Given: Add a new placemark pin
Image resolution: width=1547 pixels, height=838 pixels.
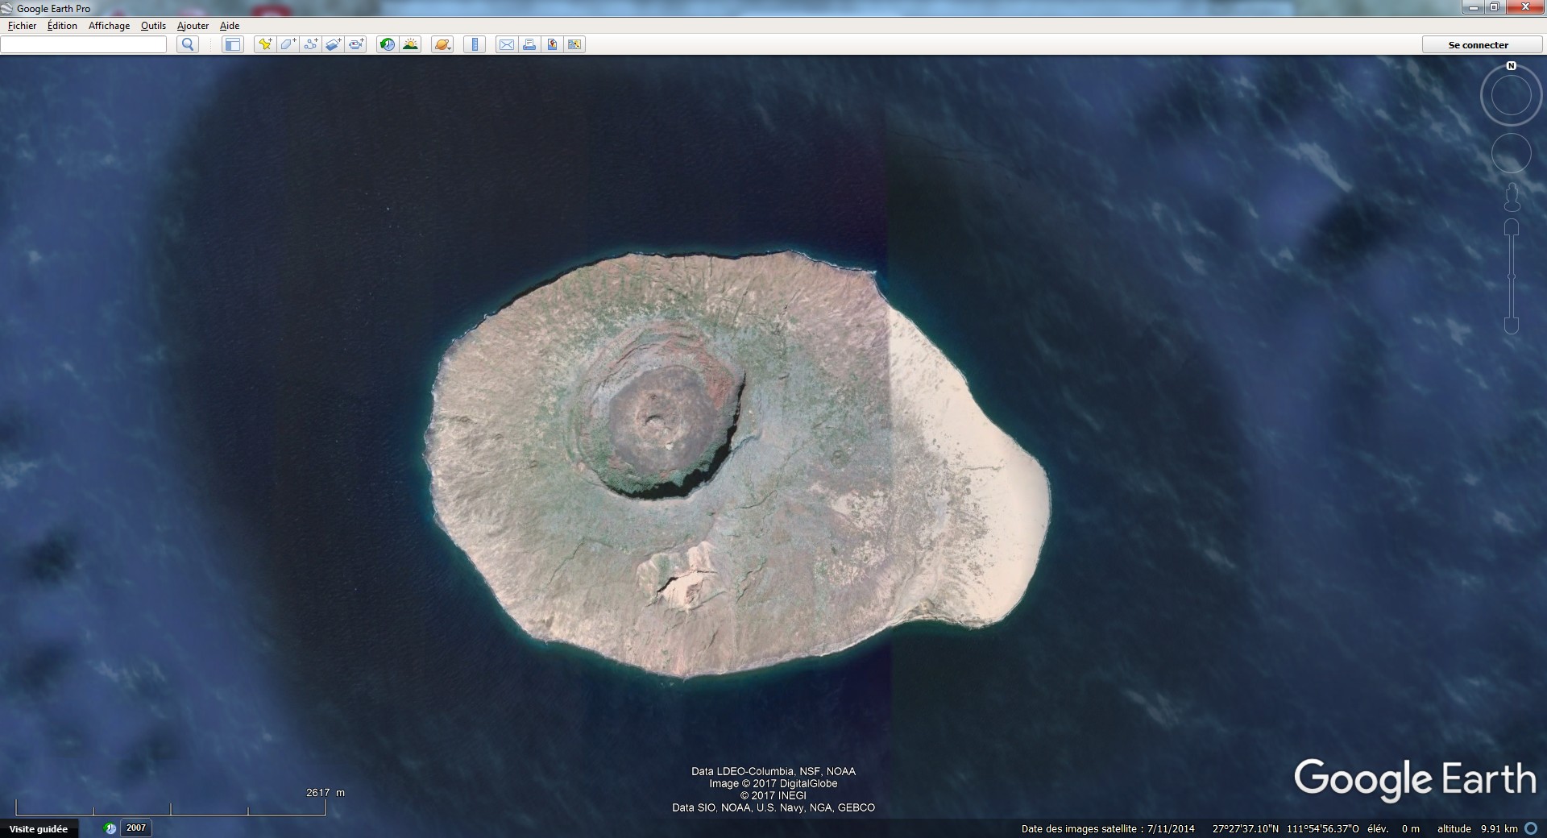Looking at the screenshot, I should coord(264,44).
